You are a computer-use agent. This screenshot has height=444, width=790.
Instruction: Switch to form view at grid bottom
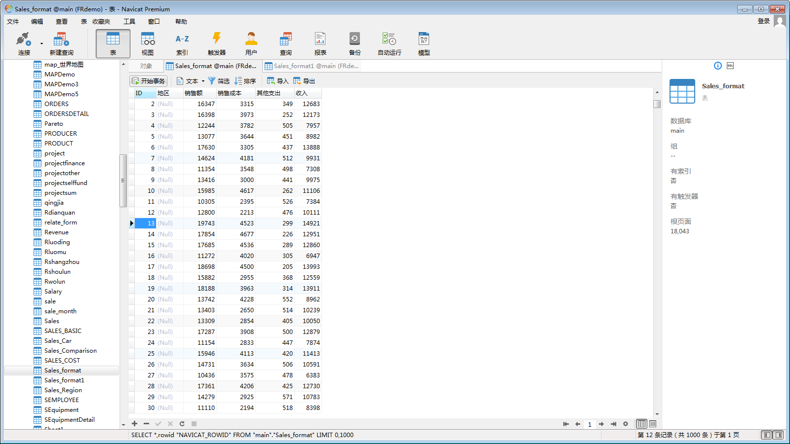tap(653, 424)
